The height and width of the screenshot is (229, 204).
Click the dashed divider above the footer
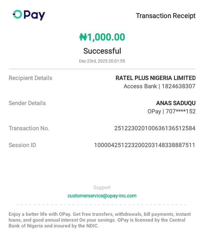(102, 205)
